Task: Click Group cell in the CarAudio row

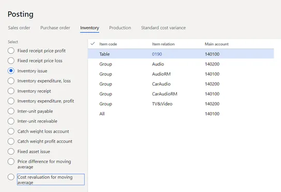Action: [105, 84]
